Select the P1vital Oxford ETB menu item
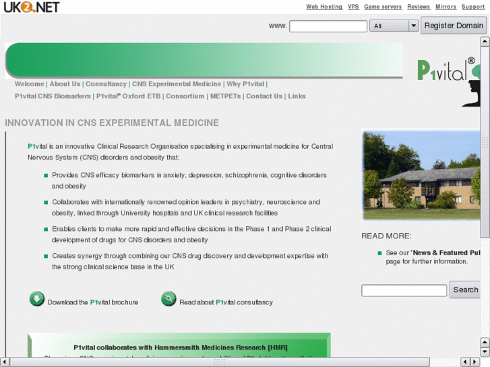This screenshot has height=367, width=490. point(129,96)
